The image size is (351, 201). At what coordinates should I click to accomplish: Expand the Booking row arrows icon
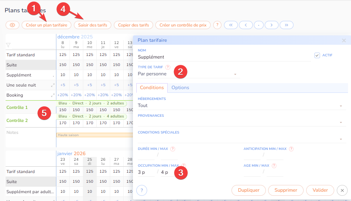point(53,95)
